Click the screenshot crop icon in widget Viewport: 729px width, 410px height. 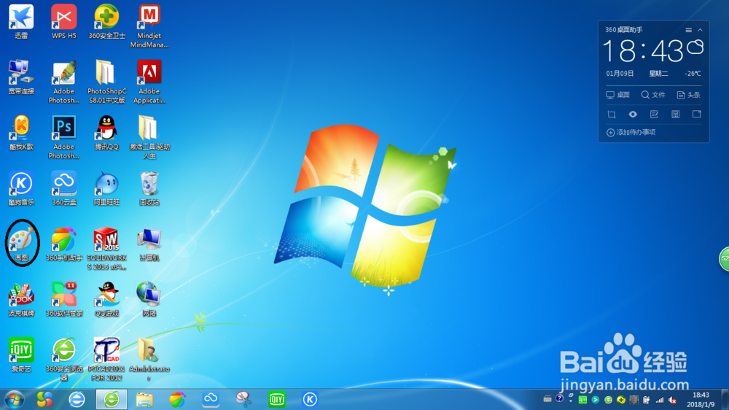pos(612,115)
